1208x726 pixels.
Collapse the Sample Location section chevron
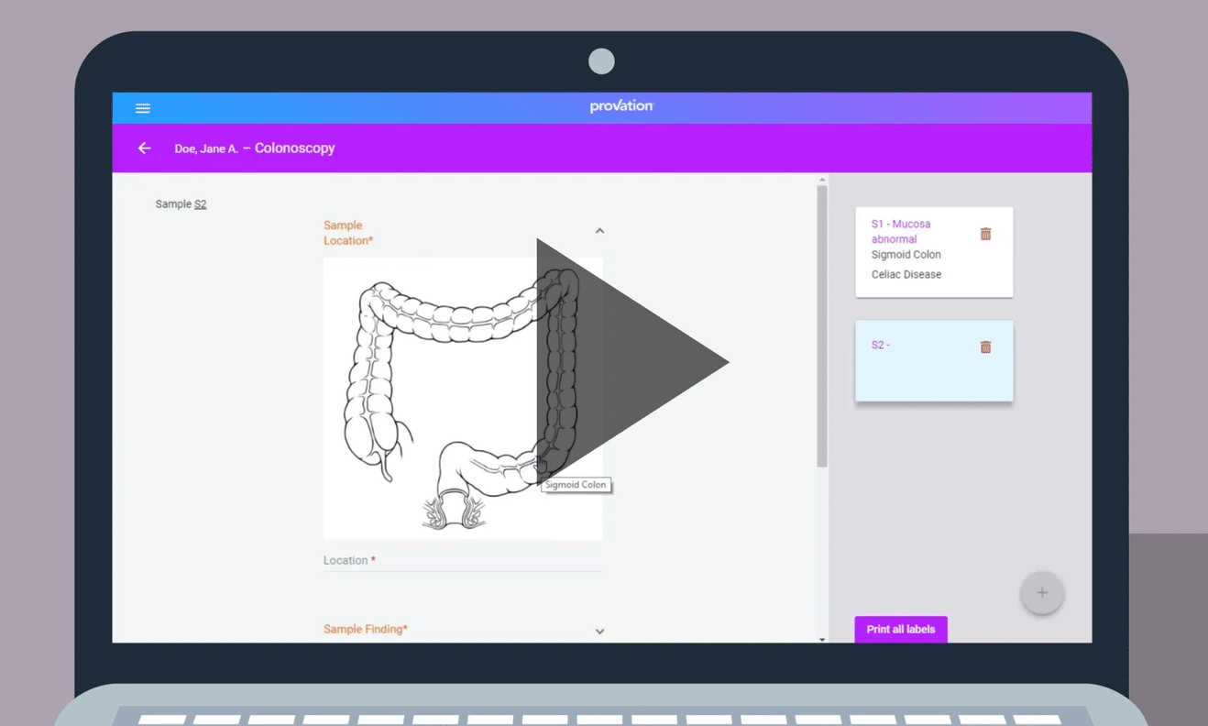tap(599, 231)
